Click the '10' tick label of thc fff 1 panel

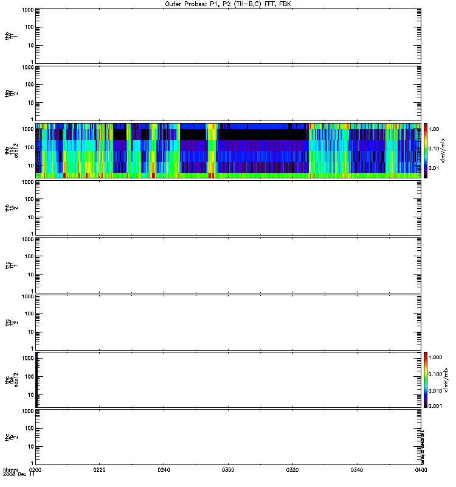point(30,275)
